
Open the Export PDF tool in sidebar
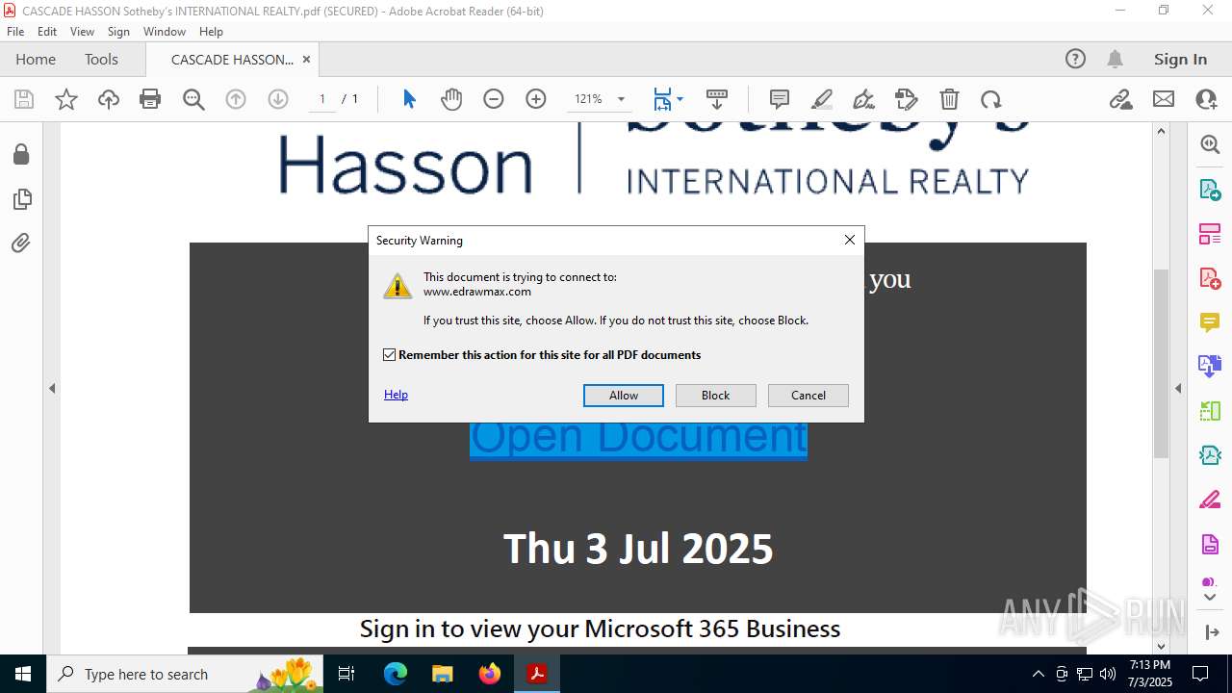point(1210,189)
